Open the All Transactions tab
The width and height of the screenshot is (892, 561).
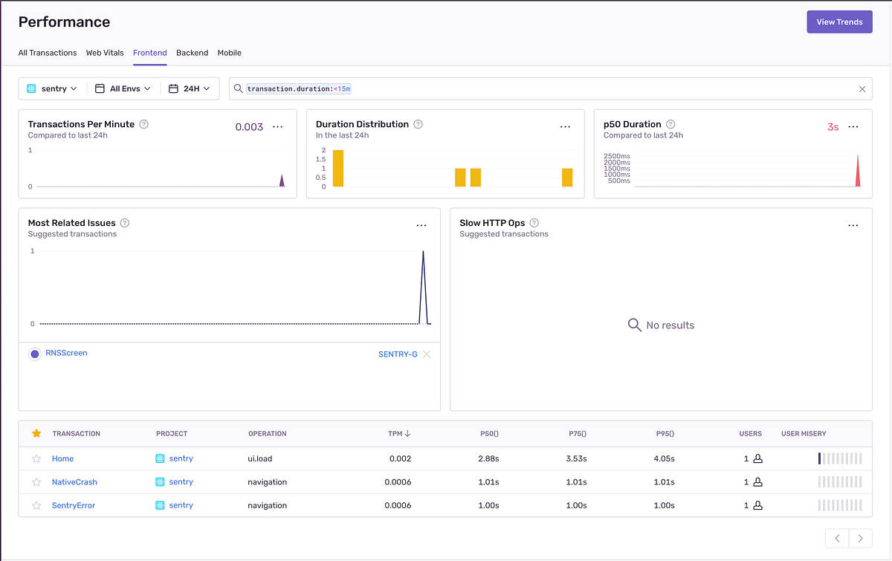pyautogui.click(x=48, y=53)
